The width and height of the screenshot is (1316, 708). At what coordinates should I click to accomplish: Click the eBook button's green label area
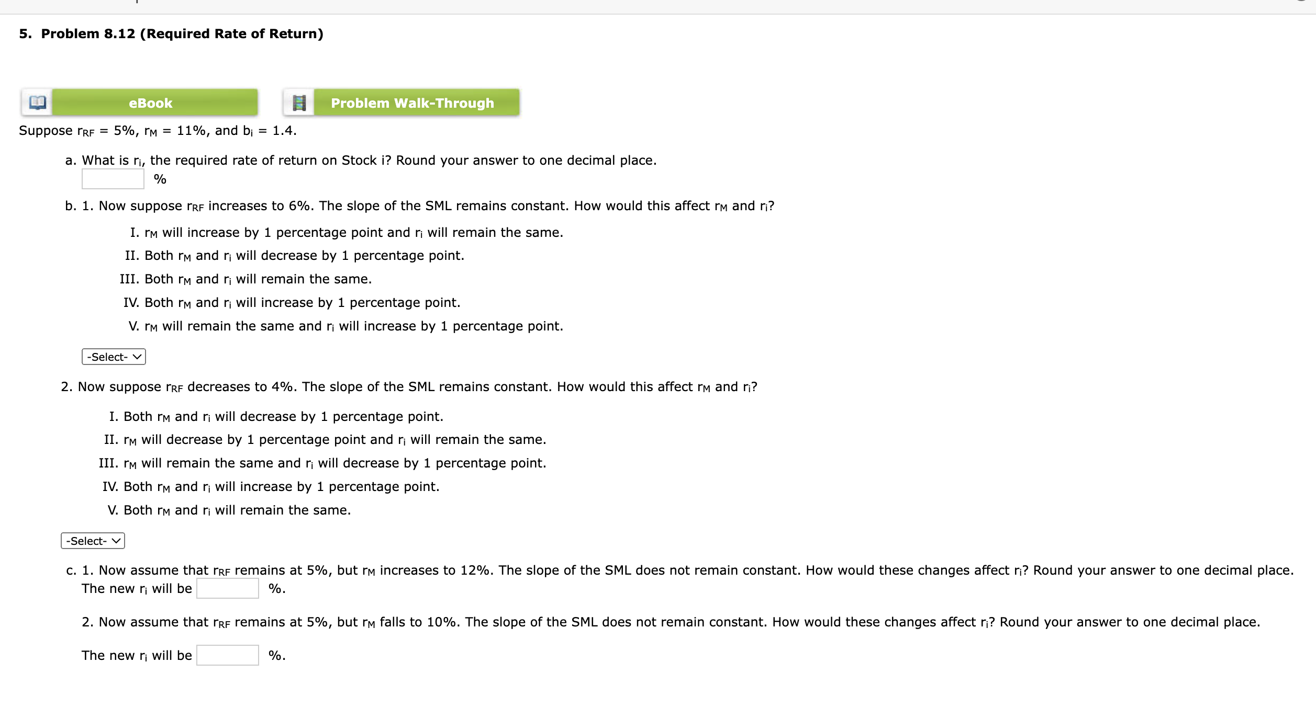click(x=151, y=102)
